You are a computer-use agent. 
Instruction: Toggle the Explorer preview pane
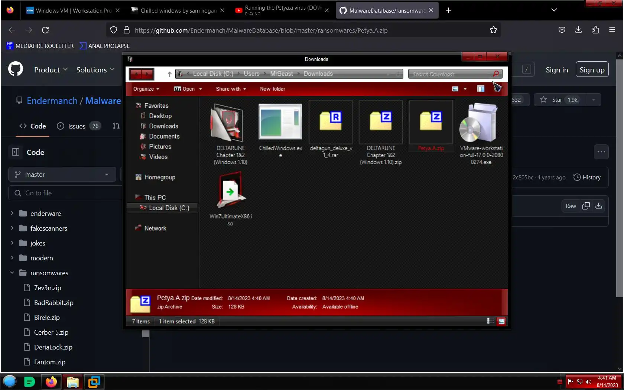point(481,89)
